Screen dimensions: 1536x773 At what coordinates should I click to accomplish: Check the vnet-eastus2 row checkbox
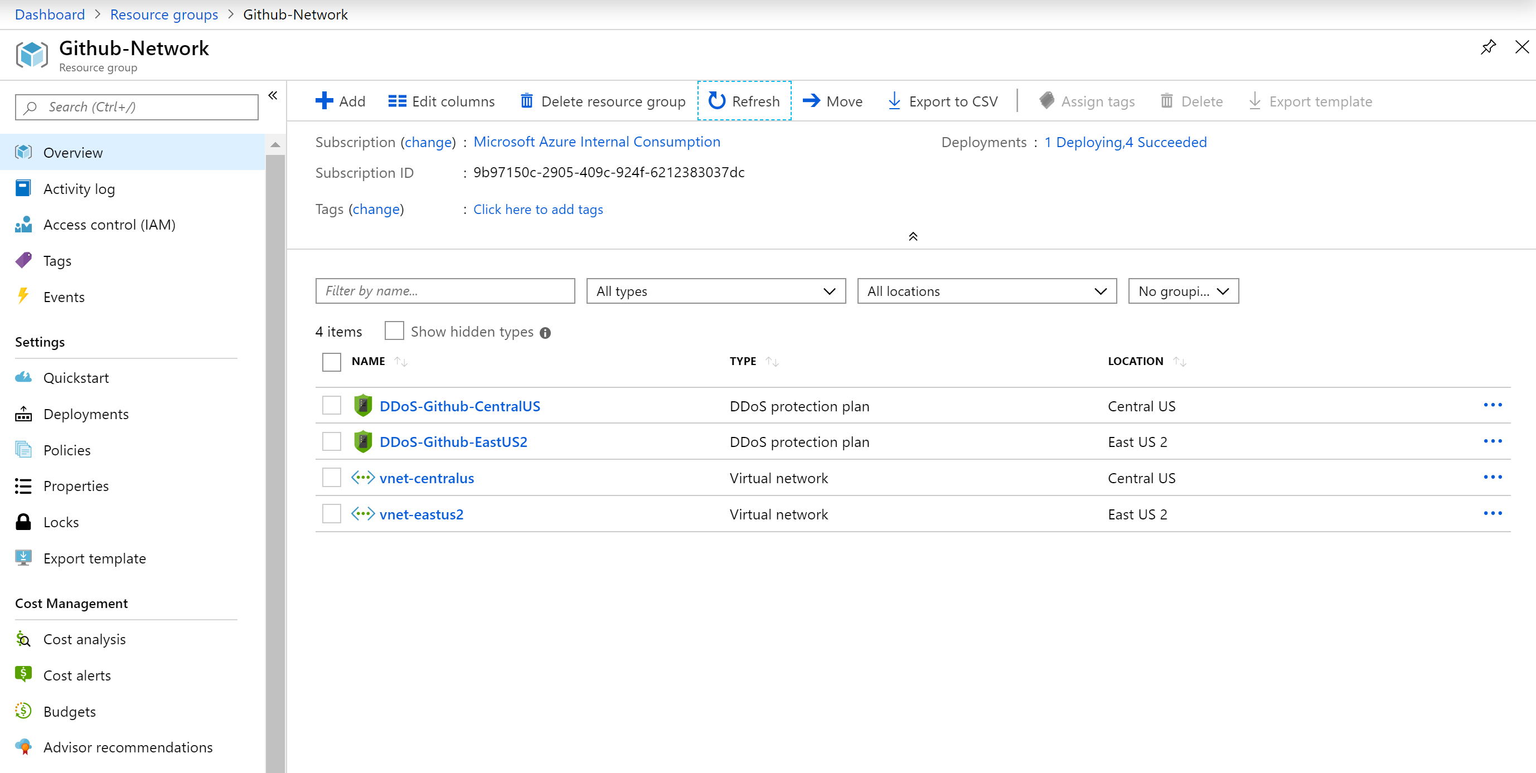(332, 514)
